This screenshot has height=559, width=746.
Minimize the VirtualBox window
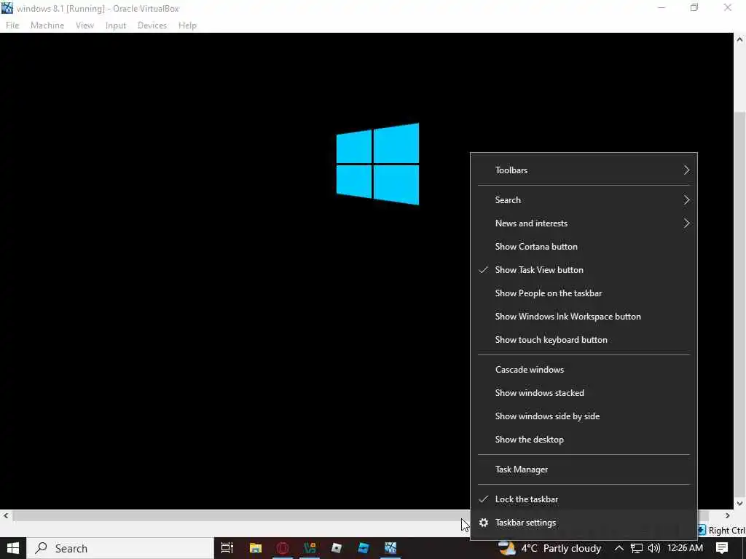pos(661,7)
